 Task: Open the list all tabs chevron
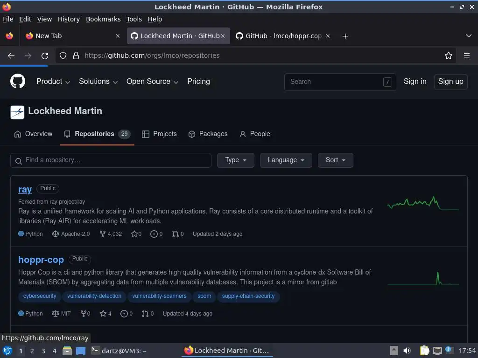tap(469, 36)
